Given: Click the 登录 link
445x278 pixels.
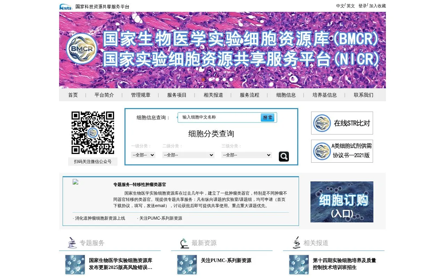Looking at the screenshot, I should [x=363, y=6].
